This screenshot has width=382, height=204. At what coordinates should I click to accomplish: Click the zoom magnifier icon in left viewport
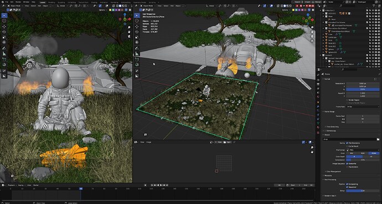coord(129,27)
